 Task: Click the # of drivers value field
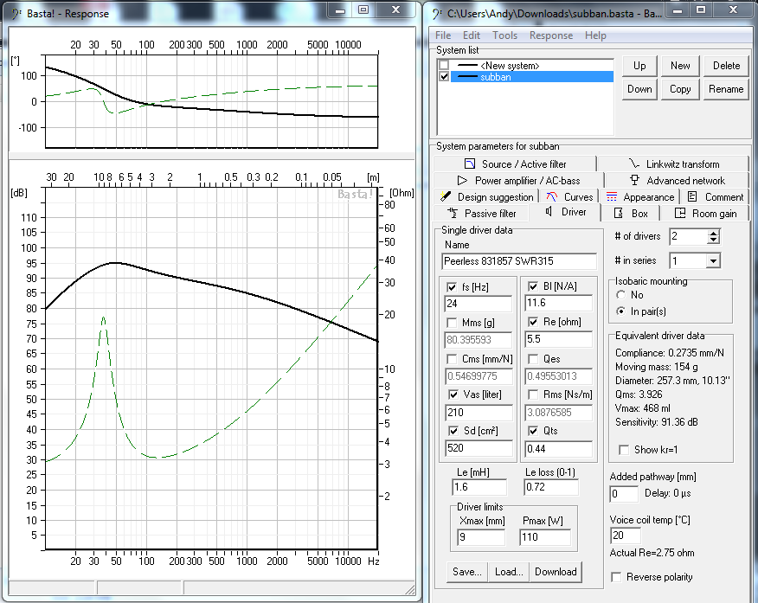click(x=689, y=237)
